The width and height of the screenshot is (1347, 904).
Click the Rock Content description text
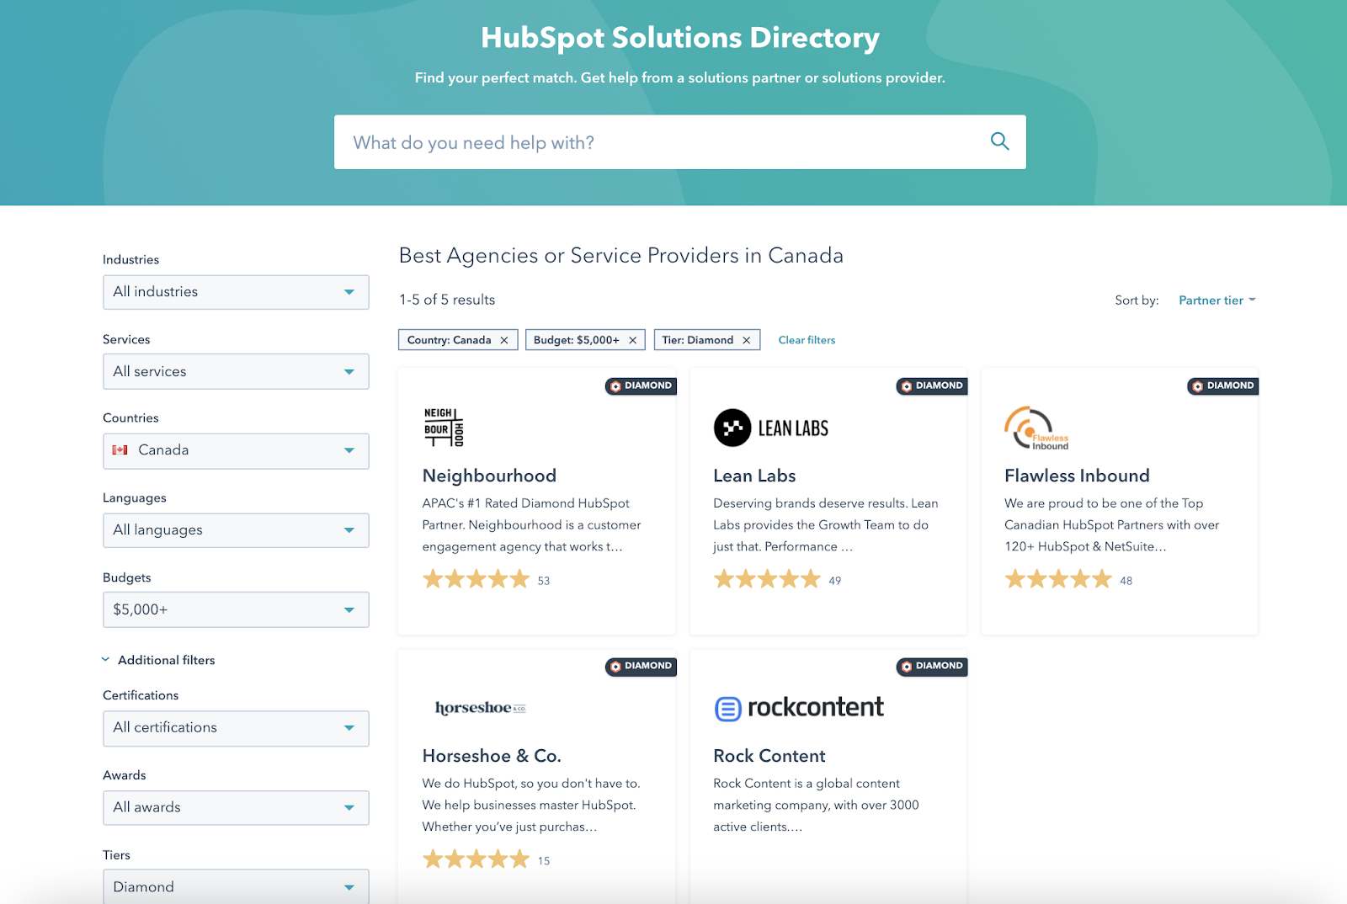816,805
